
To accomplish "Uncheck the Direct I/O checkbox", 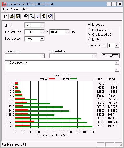I will pyautogui.click(x=89, y=24).
